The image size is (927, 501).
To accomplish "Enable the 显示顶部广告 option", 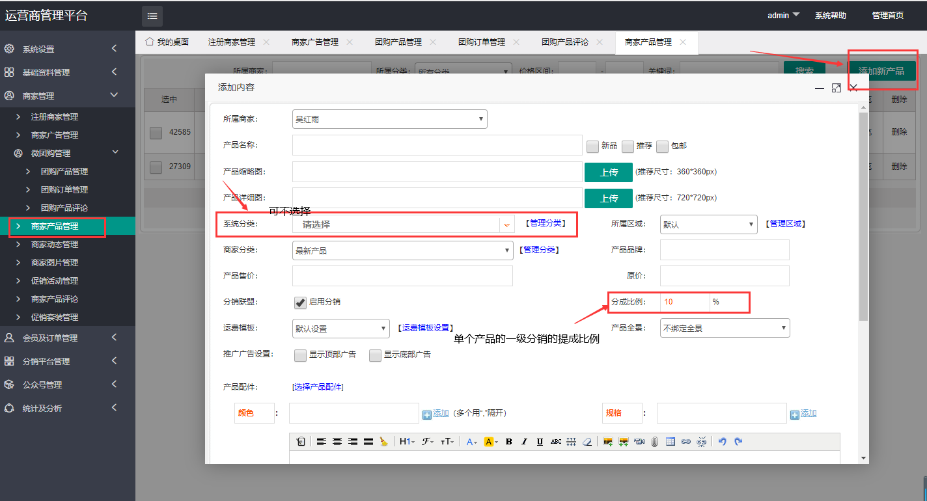I will pos(300,355).
